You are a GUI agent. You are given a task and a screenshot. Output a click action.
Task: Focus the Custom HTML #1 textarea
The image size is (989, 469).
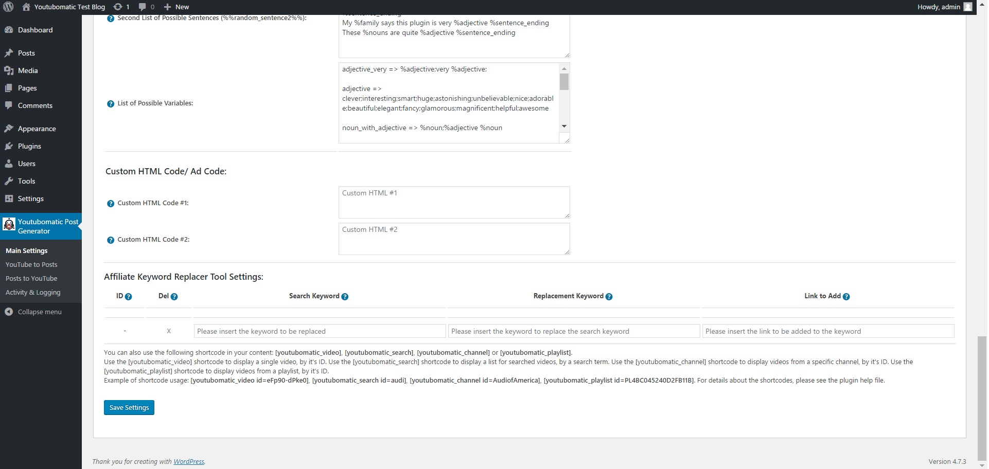pyautogui.click(x=454, y=202)
